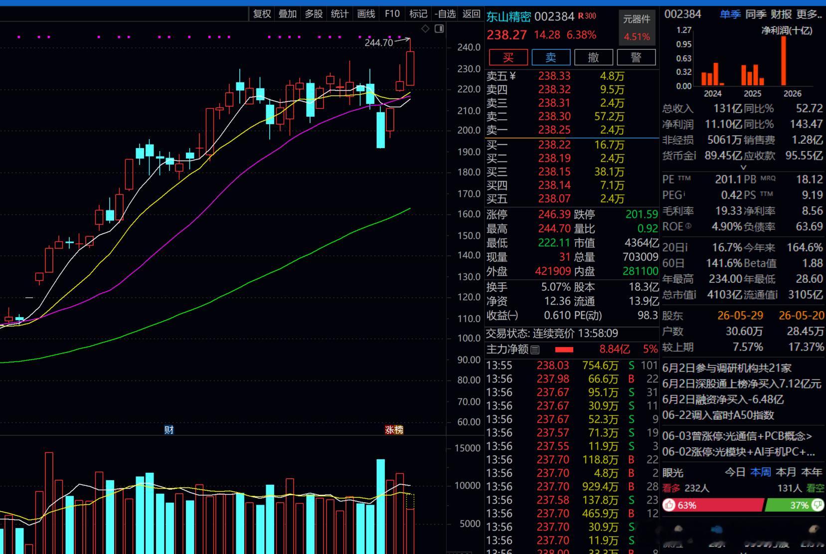This screenshot has height=554, width=826.
Task: Click shareholder date 26-05-20
Action: tap(801, 315)
